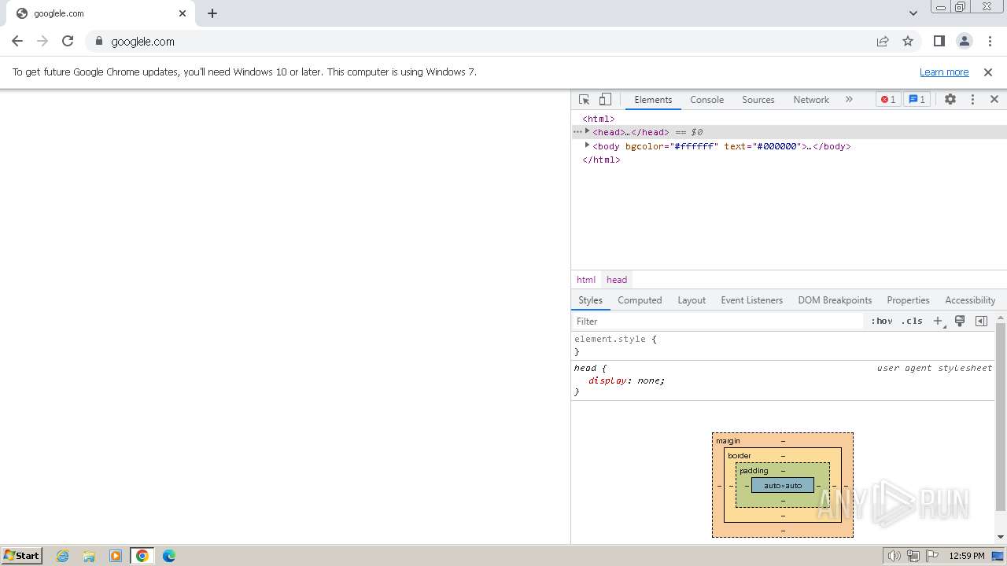The height and width of the screenshot is (566, 1007).
Task: Open the error count badge
Action: 888,100
